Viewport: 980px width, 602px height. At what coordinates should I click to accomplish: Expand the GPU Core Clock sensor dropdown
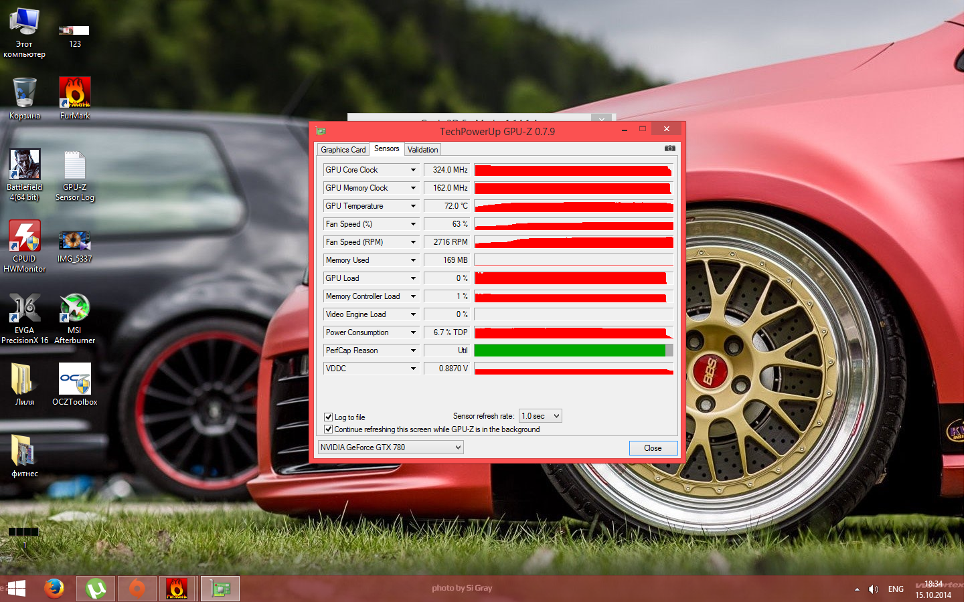[413, 170]
